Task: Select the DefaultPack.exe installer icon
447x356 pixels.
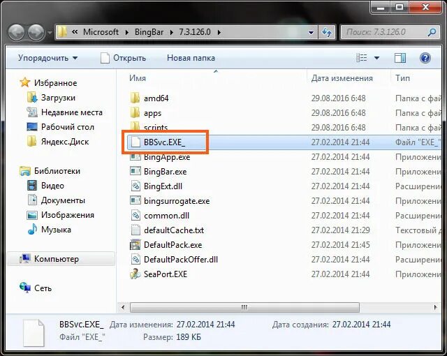Action: [x=135, y=245]
